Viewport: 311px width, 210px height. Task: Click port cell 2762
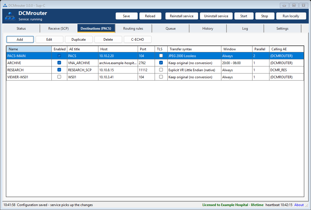coord(146,63)
